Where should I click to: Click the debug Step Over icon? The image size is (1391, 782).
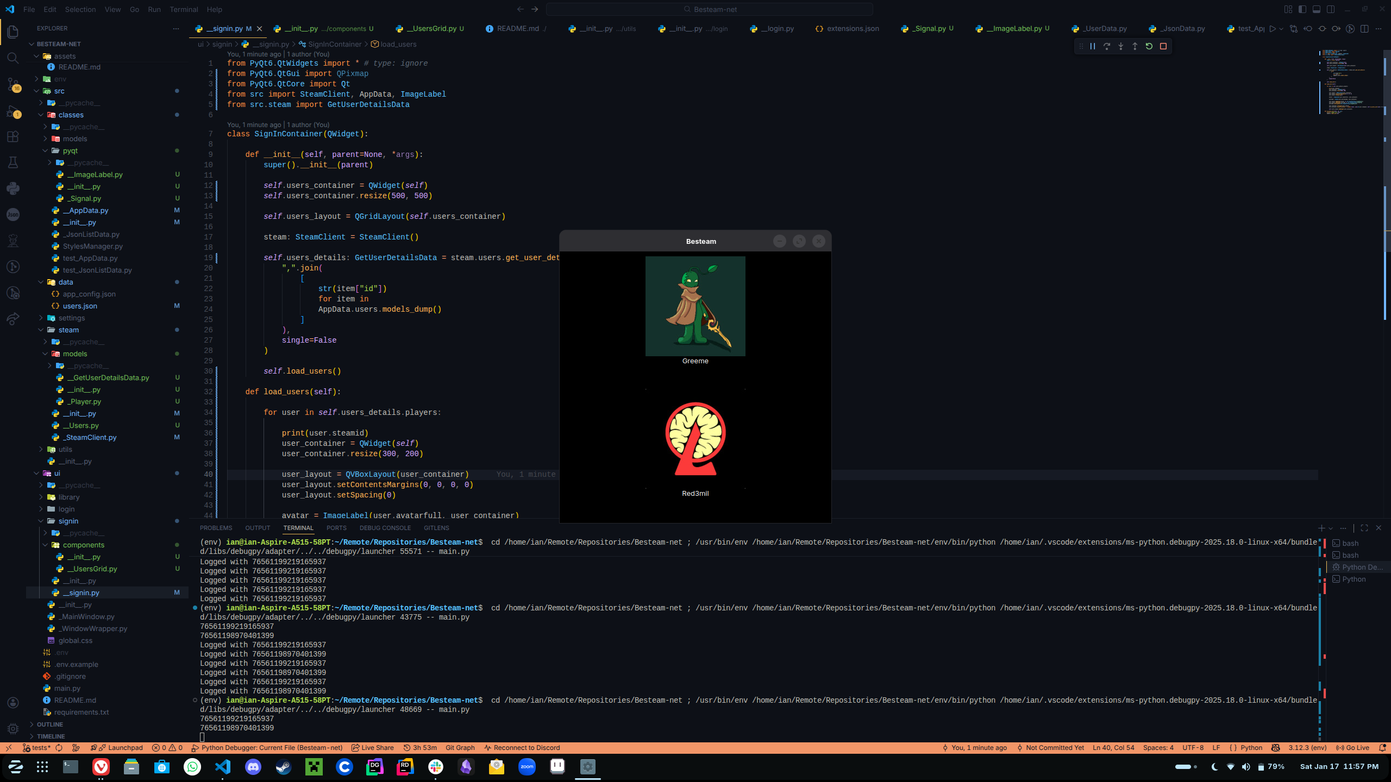pyautogui.click(x=1106, y=47)
